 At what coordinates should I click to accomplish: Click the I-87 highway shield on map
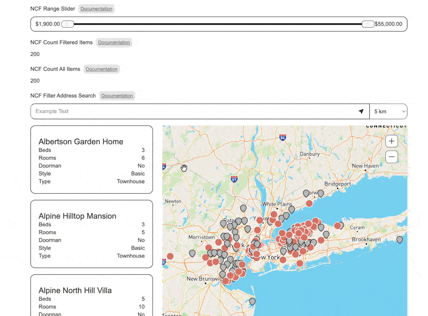(x=234, y=179)
